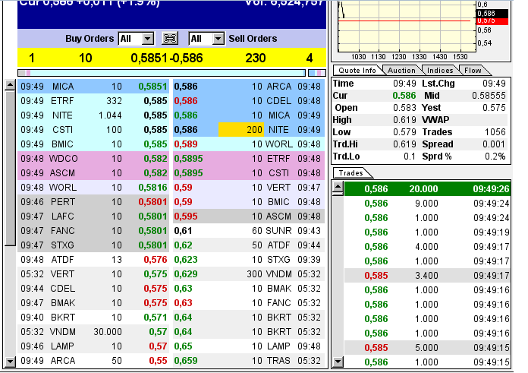Select the latest trade of 20.000 at 09:49:26
This screenshot has height=373, width=528.
coord(427,189)
